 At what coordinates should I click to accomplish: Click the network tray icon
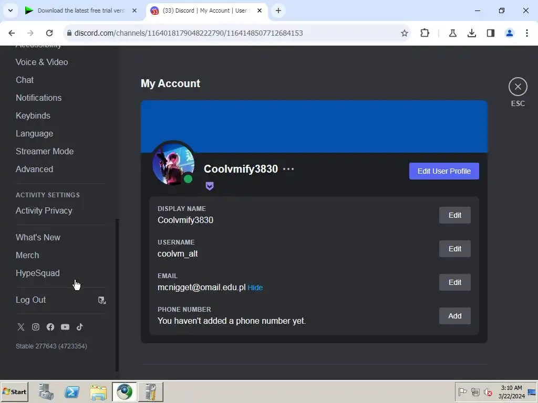coord(475,391)
